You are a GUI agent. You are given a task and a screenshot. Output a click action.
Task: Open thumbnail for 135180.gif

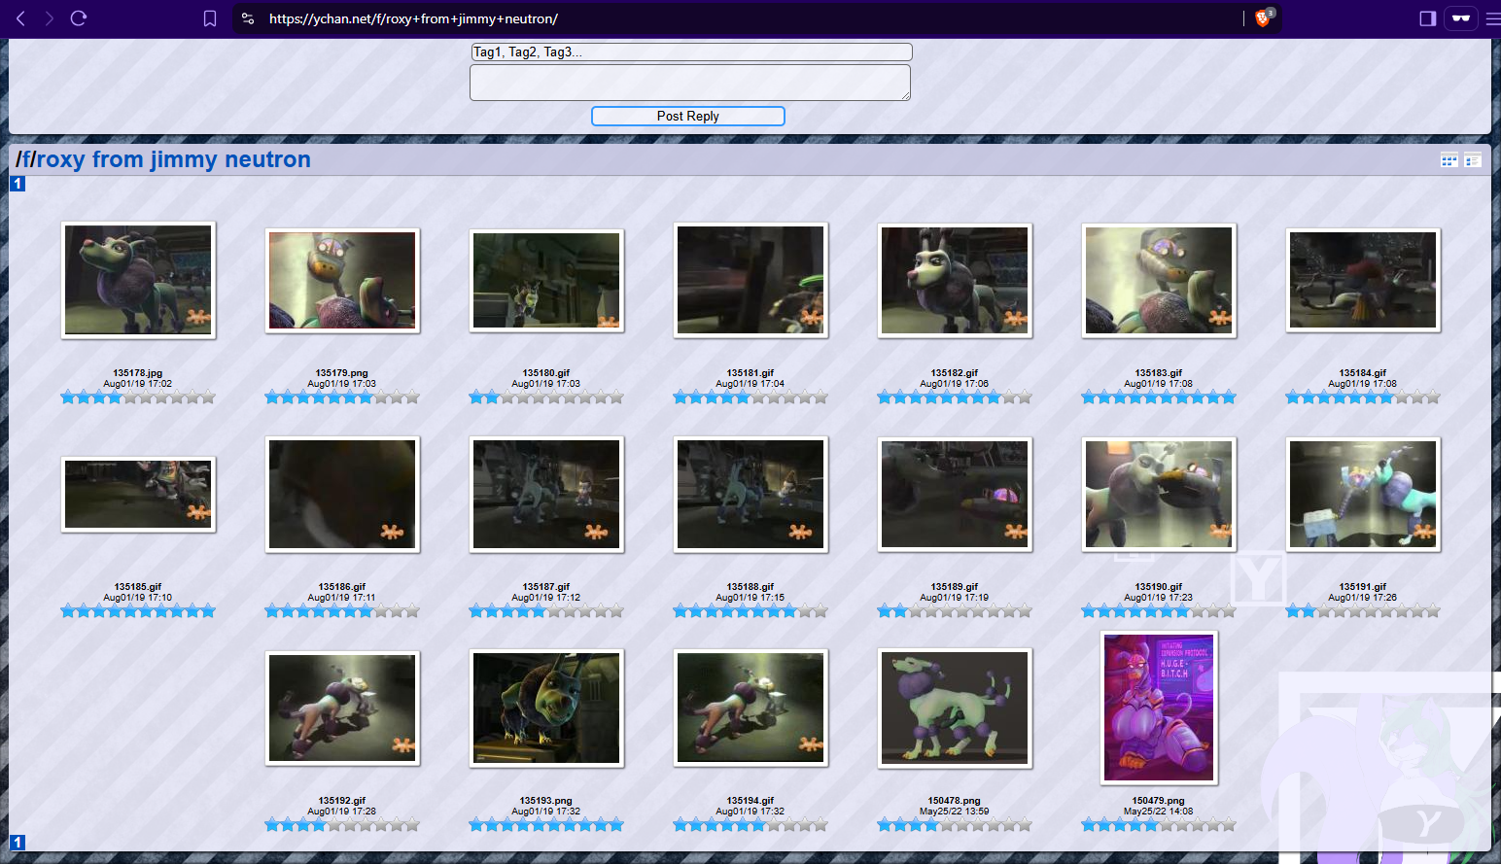click(x=546, y=281)
